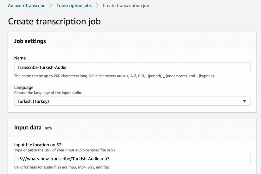
Task: Click the S3 input file location field
Action: point(132,159)
